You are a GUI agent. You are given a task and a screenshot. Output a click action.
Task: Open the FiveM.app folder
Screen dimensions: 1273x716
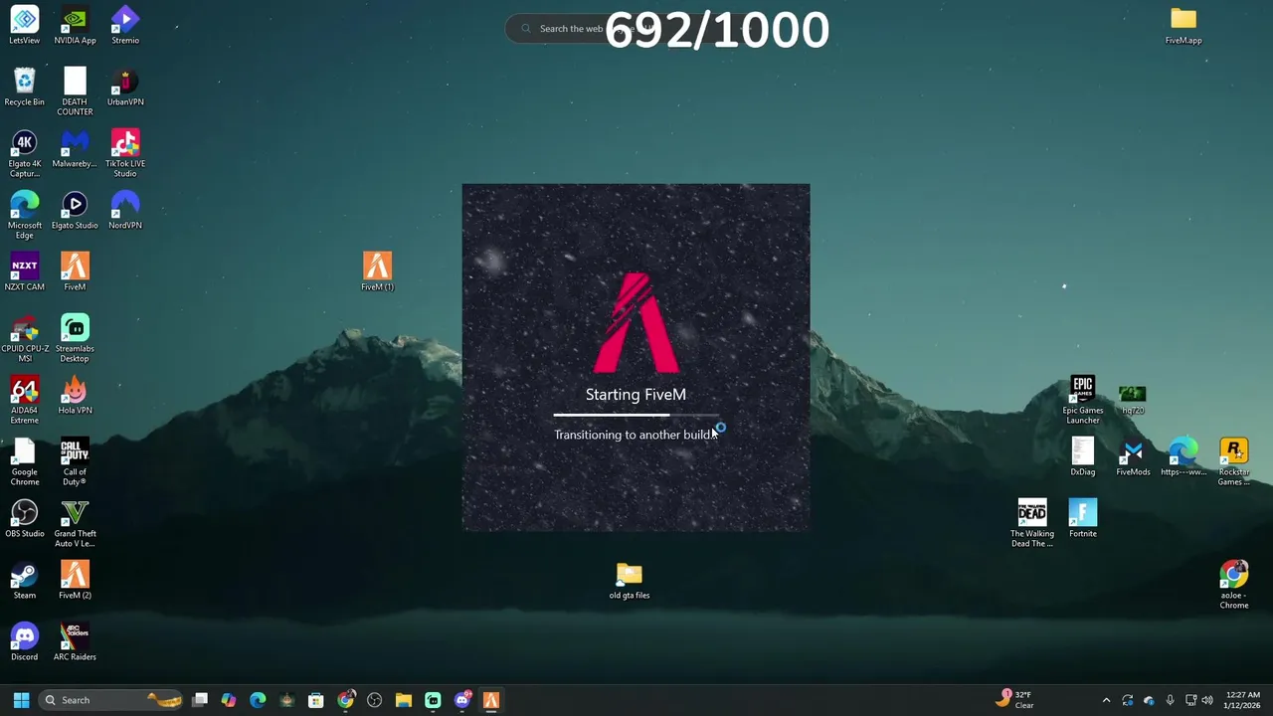point(1183,26)
